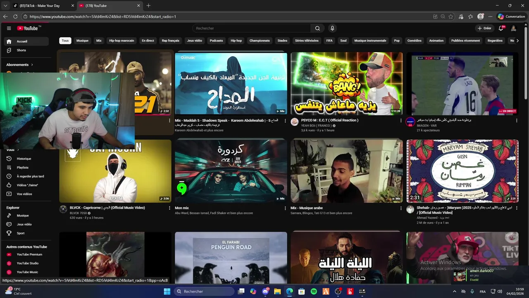The width and height of the screenshot is (529, 298).
Task: Show next filter chips arrow
Action: coord(517,41)
